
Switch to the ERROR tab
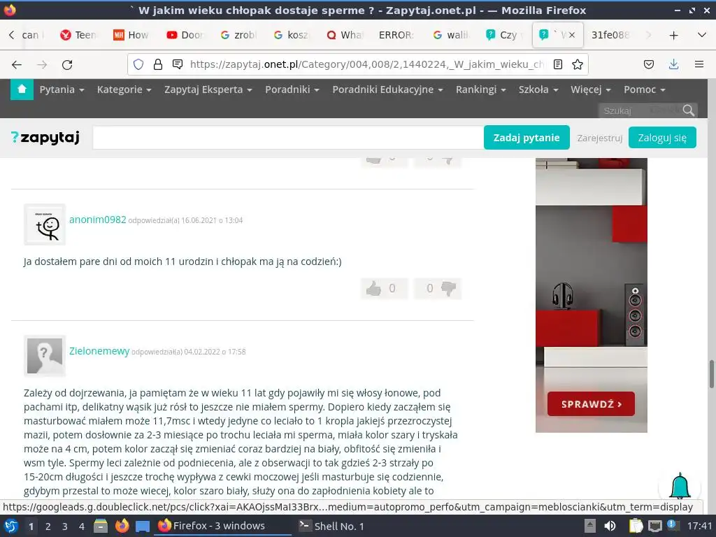[x=396, y=35]
